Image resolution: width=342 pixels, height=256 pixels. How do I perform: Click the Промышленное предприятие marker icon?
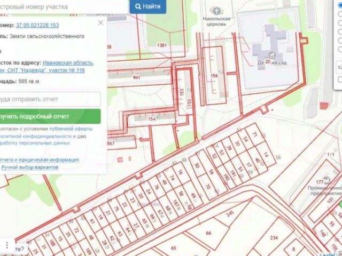pyautogui.click(x=327, y=180)
